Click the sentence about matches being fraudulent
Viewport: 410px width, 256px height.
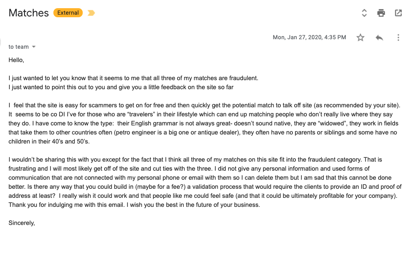point(134,78)
